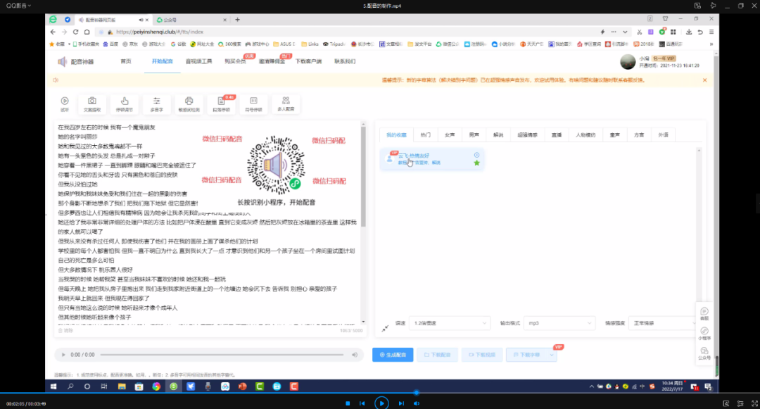Open a new browser tab

coord(238,20)
